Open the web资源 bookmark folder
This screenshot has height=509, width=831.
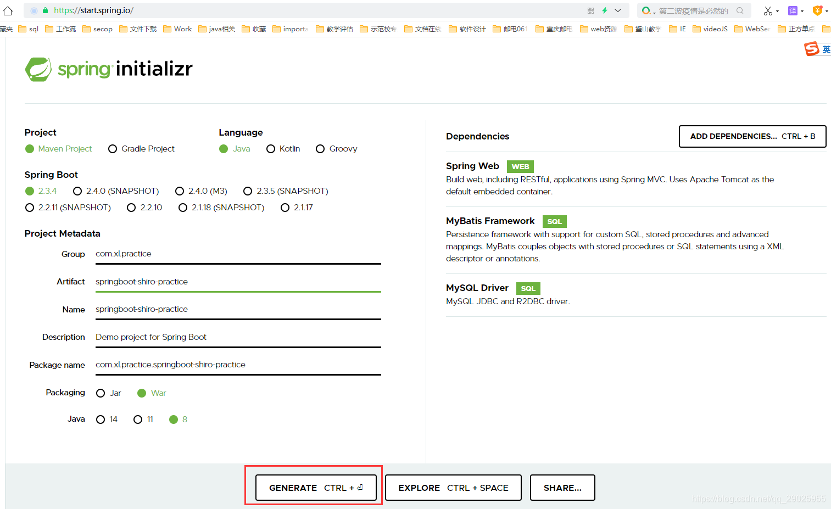[x=599, y=29]
